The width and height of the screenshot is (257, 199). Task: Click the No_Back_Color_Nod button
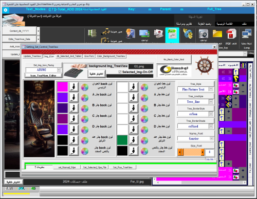pyautogui.click(x=174, y=59)
